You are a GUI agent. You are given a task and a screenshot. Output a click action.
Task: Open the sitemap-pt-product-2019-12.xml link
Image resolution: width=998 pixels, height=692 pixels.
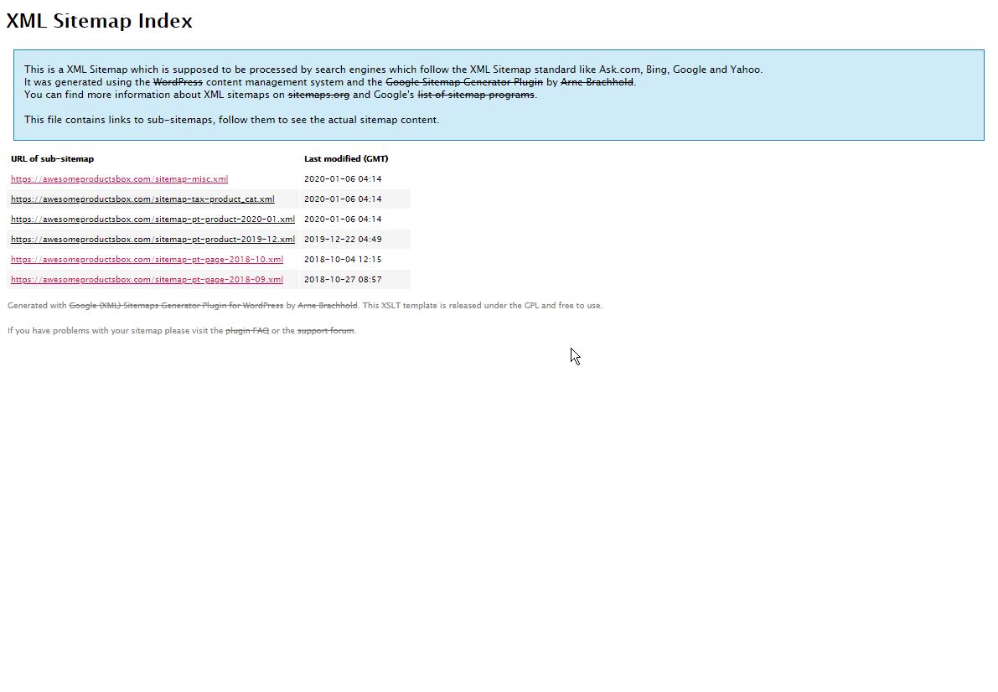(x=153, y=240)
